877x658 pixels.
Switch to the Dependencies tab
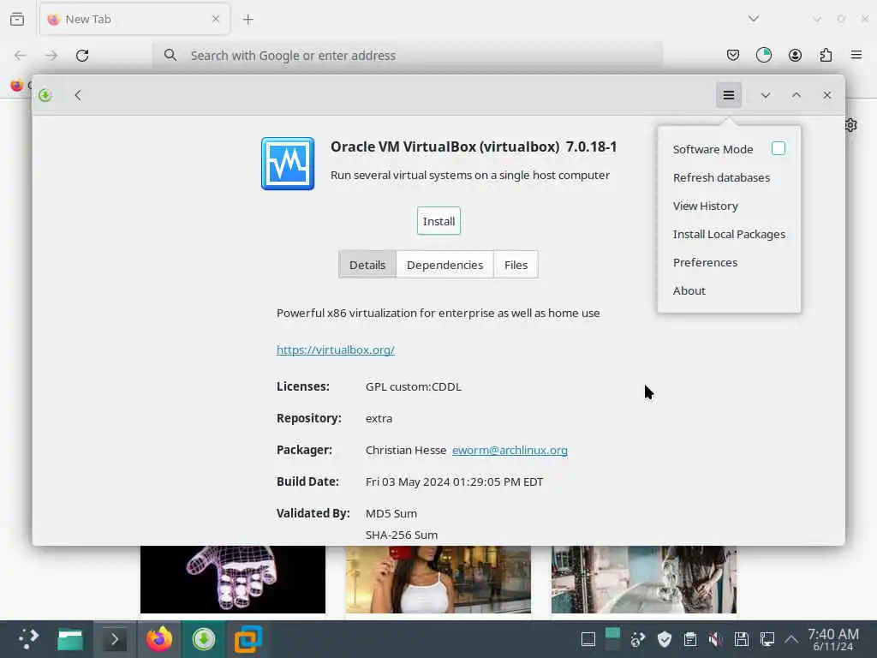point(444,265)
